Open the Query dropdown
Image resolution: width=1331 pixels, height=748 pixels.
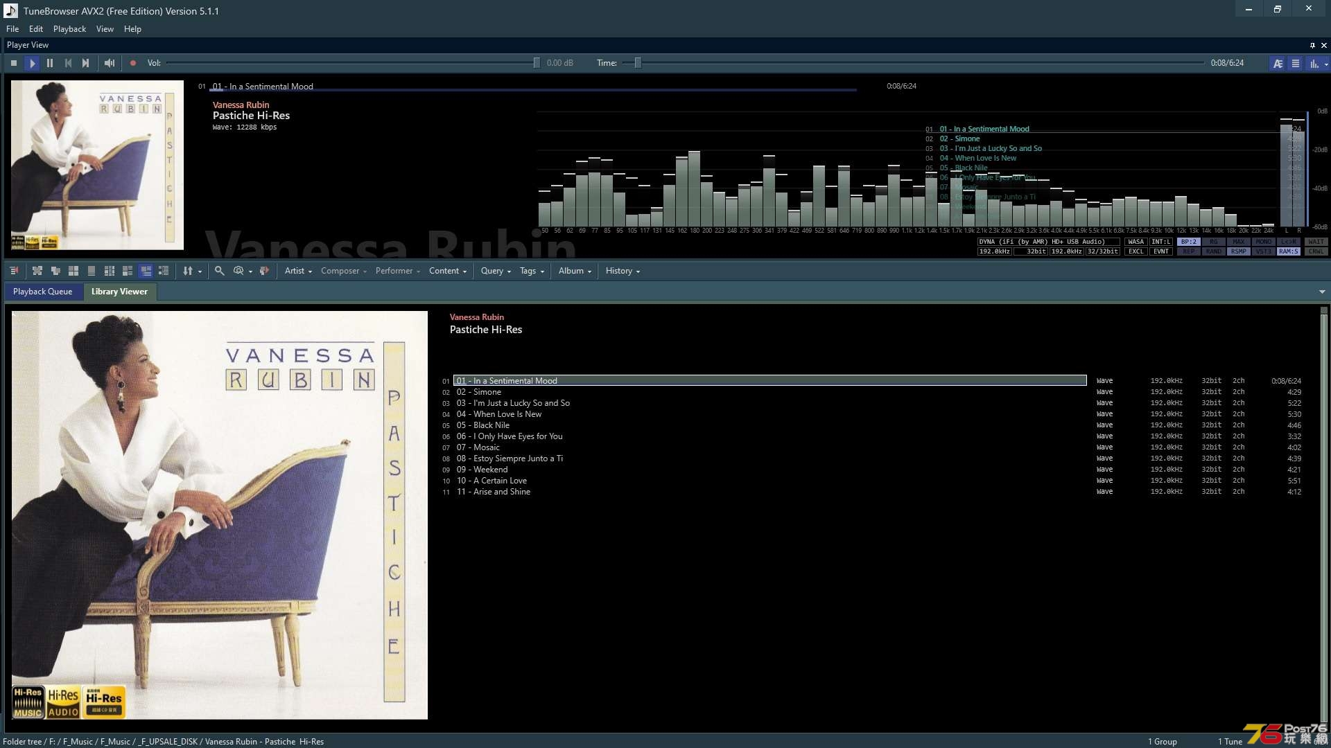click(496, 271)
